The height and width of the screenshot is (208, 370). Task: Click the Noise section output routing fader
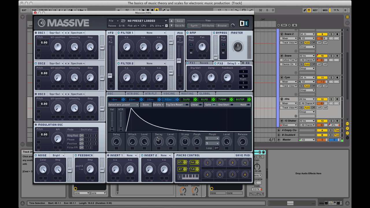point(70,170)
